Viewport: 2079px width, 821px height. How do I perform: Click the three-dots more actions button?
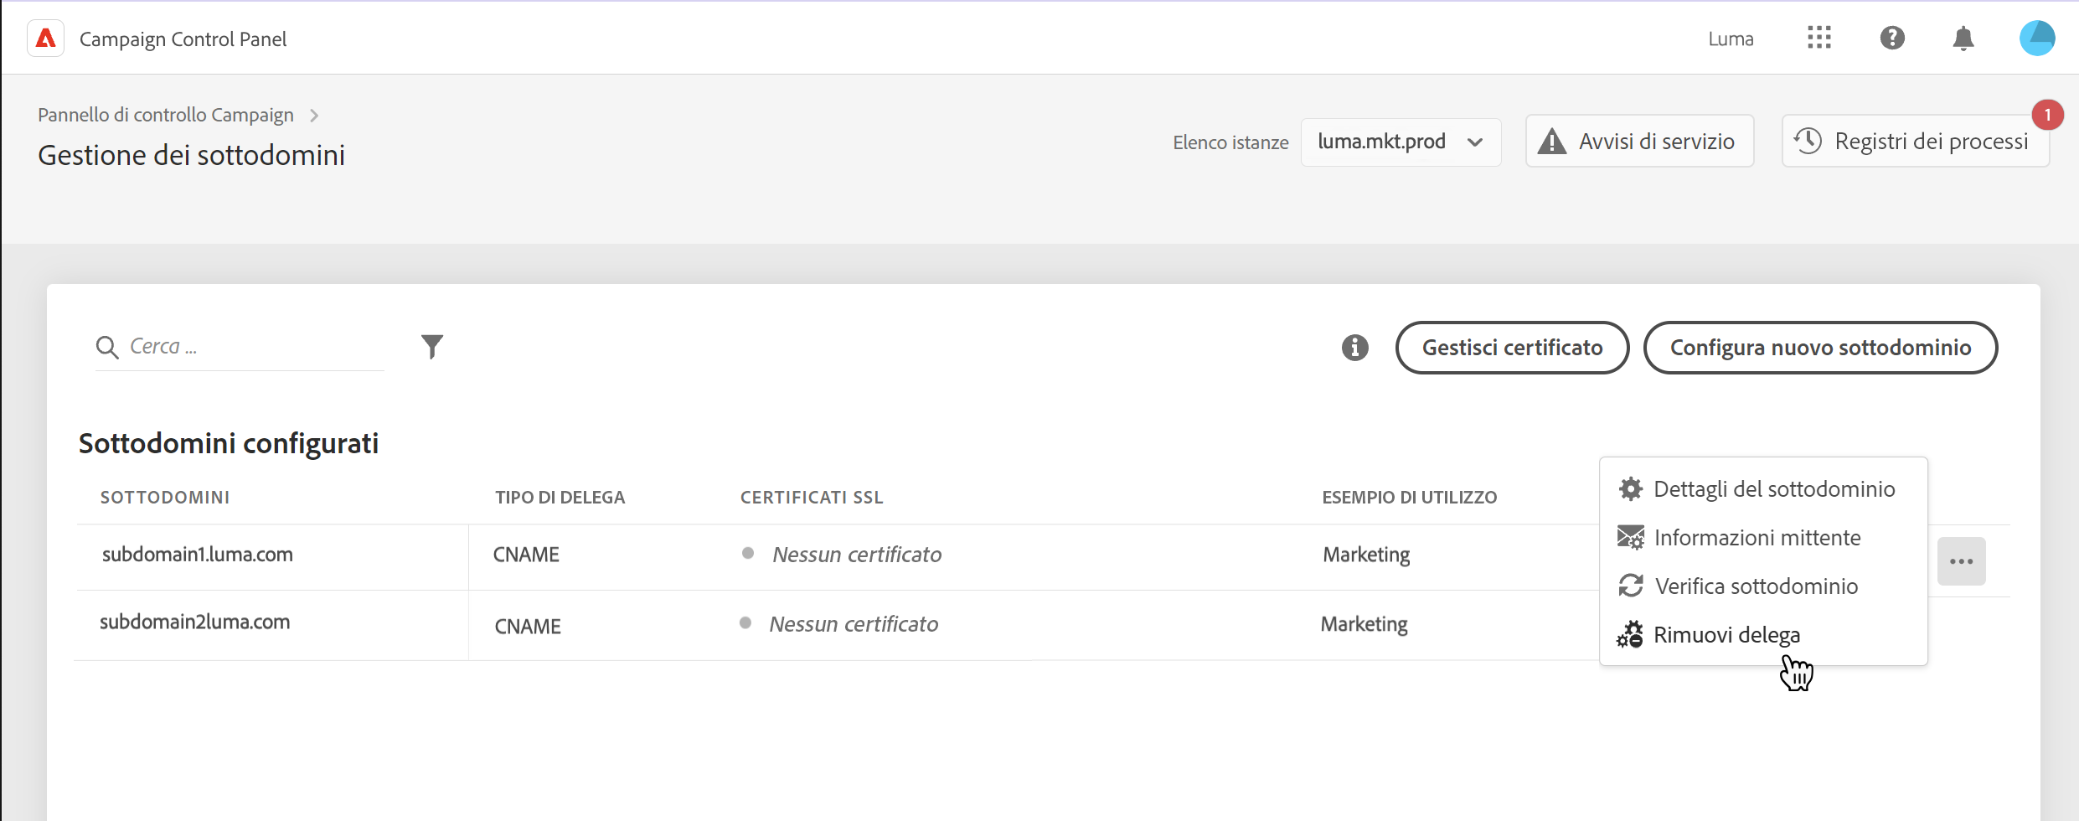(x=1961, y=561)
